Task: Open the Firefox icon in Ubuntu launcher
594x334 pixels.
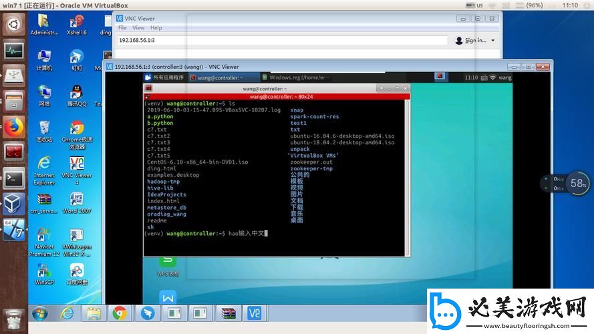Action: click(x=13, y=126)
